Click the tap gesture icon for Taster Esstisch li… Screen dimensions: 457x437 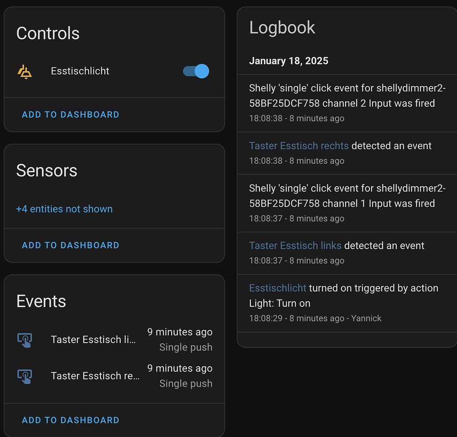point(25,340)
